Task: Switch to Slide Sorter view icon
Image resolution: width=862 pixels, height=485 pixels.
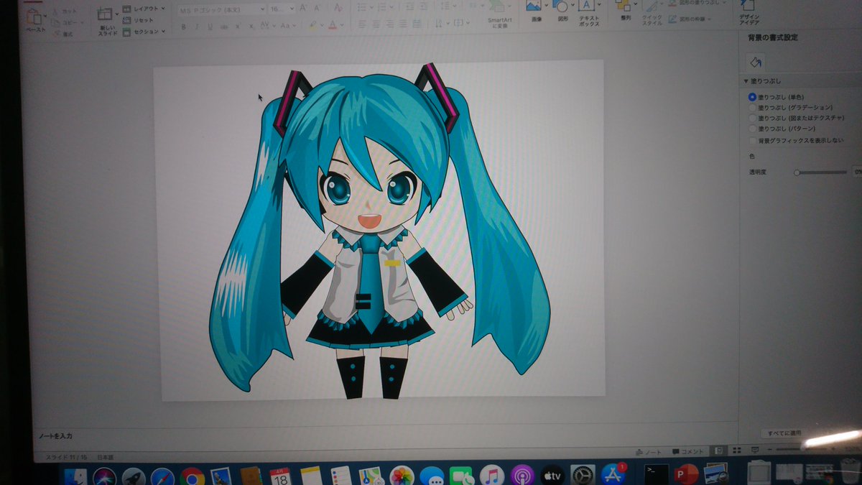Action: pos(736,451)
